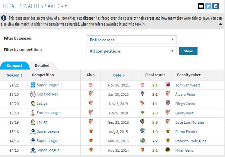Image resolution: width=225 pixels, height=157 pixels.
Task: Share page via email icon
Action: pos(201,6)
